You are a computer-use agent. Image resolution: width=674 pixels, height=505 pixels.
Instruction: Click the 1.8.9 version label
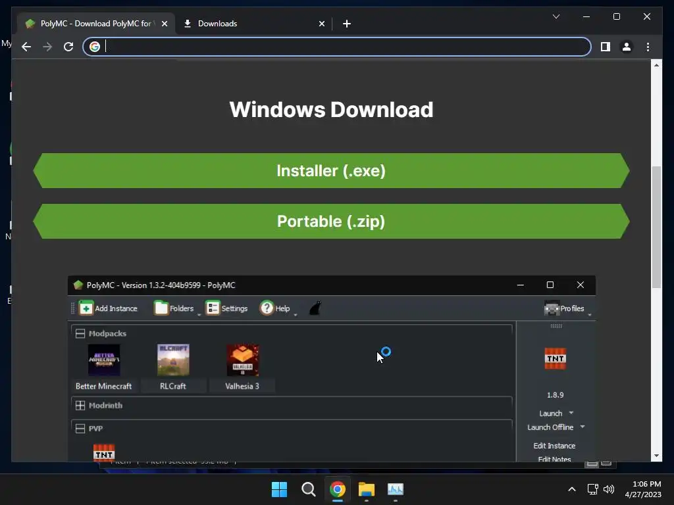click(556, 395)
